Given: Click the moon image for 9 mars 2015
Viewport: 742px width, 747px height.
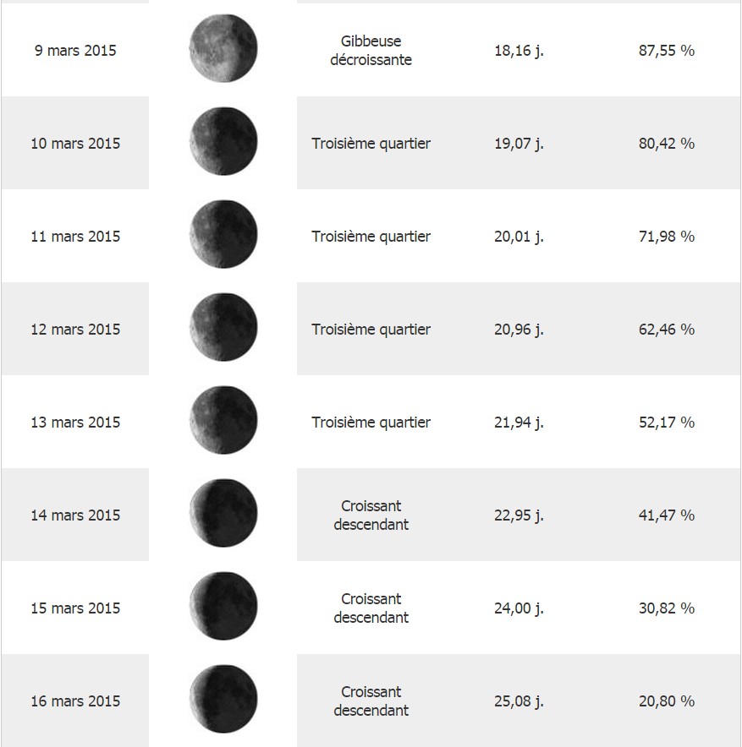Looking at the screenshot, I should tap(223, 49).
